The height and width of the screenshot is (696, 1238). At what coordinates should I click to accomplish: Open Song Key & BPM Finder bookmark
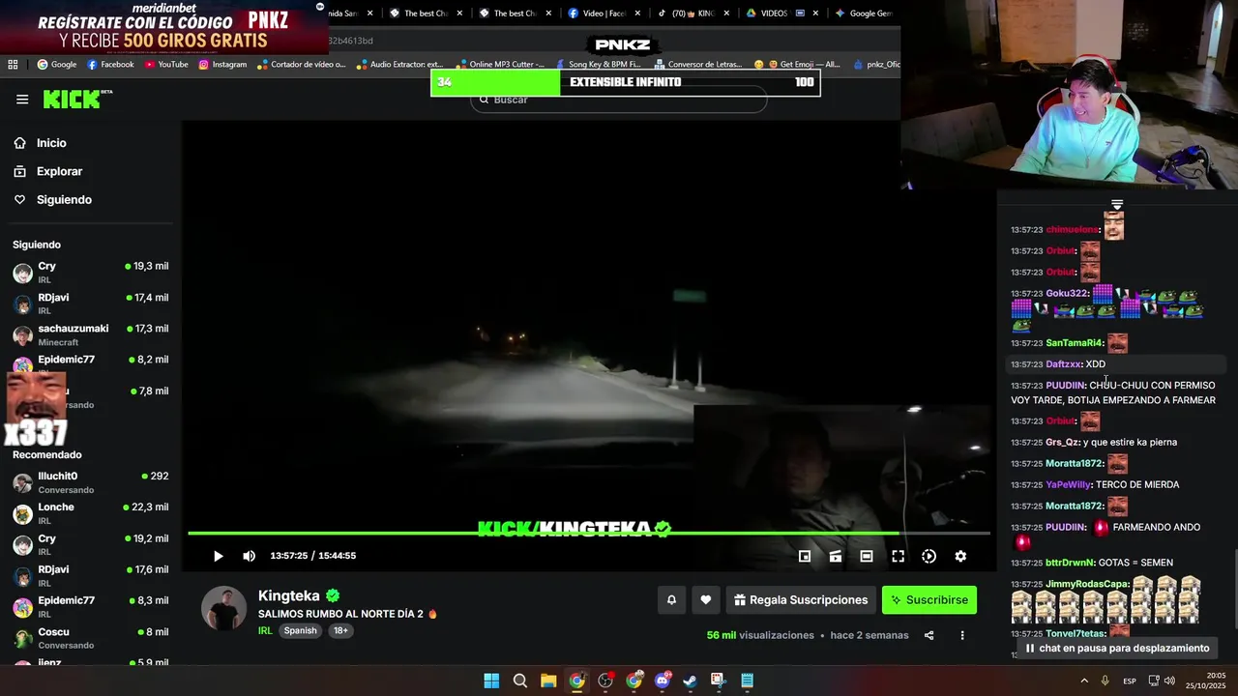(598, 65)
